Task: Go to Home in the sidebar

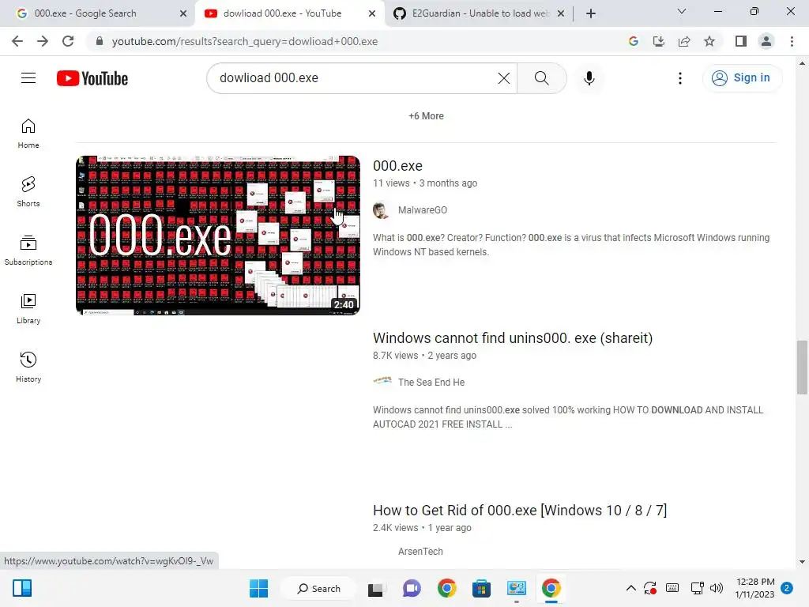Action: pos(28,134)
